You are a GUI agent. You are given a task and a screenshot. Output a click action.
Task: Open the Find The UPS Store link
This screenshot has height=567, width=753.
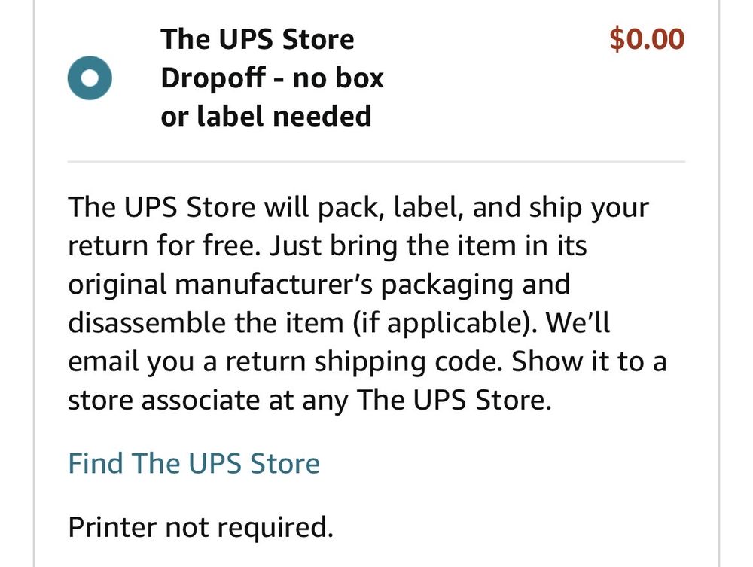[194, 462]
